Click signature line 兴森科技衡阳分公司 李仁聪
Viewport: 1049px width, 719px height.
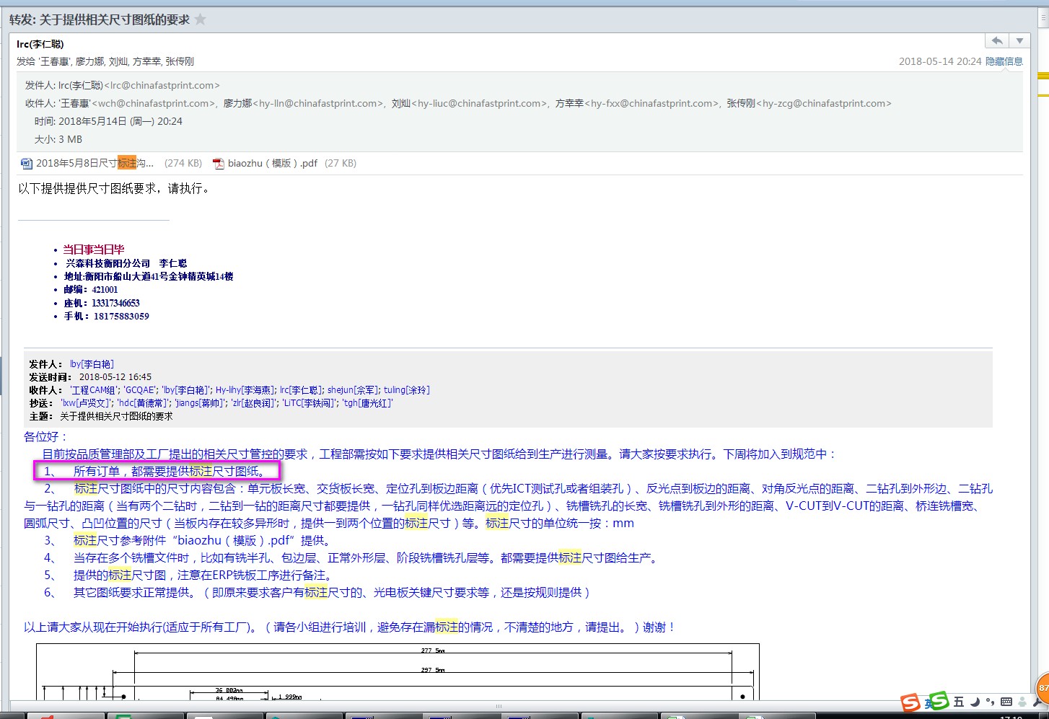125,263
